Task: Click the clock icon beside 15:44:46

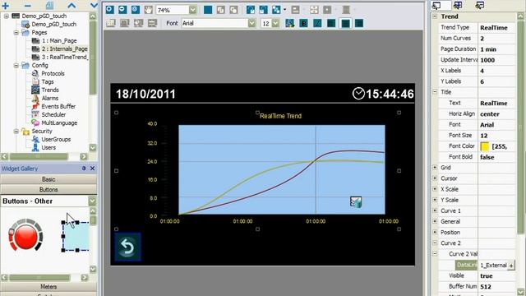Action: click(358, 94)
